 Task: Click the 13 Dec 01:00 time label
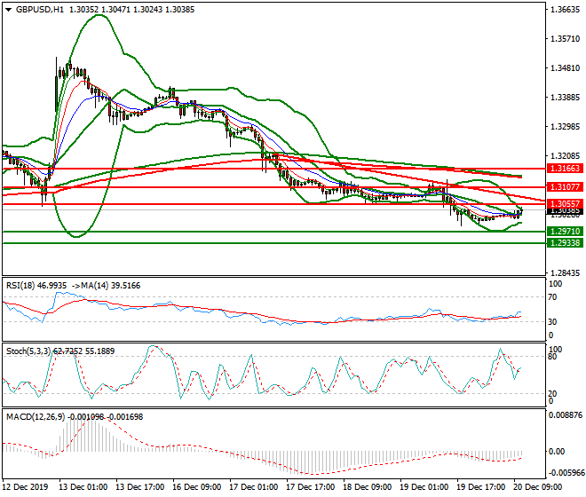coord(86,487)
